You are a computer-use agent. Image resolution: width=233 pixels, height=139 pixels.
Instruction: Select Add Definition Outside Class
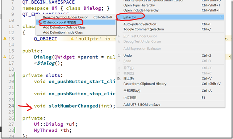pyautogui.click(x=76, y=27)
